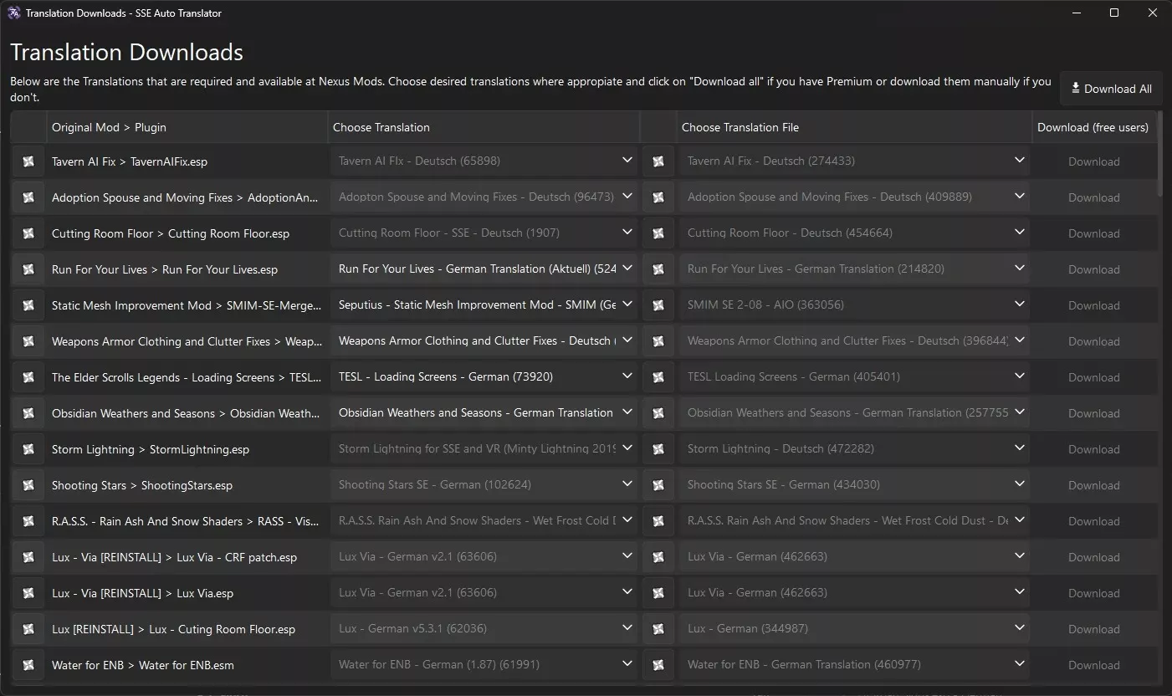Open the icon before SMIM SE 2-08 - AIO (363056)
The width and height of the screenshot is (1172, 696).
(658, 305)
